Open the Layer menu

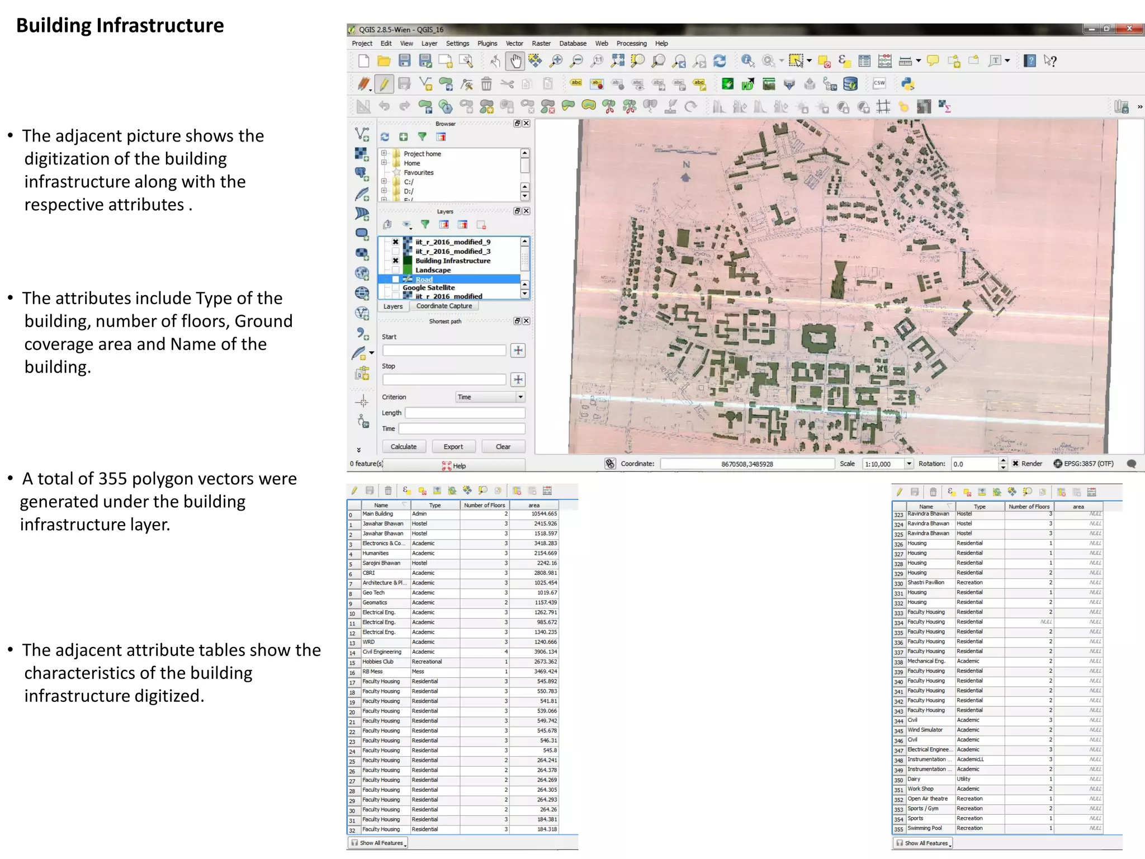pyautogui.click(x=429, y=43)
